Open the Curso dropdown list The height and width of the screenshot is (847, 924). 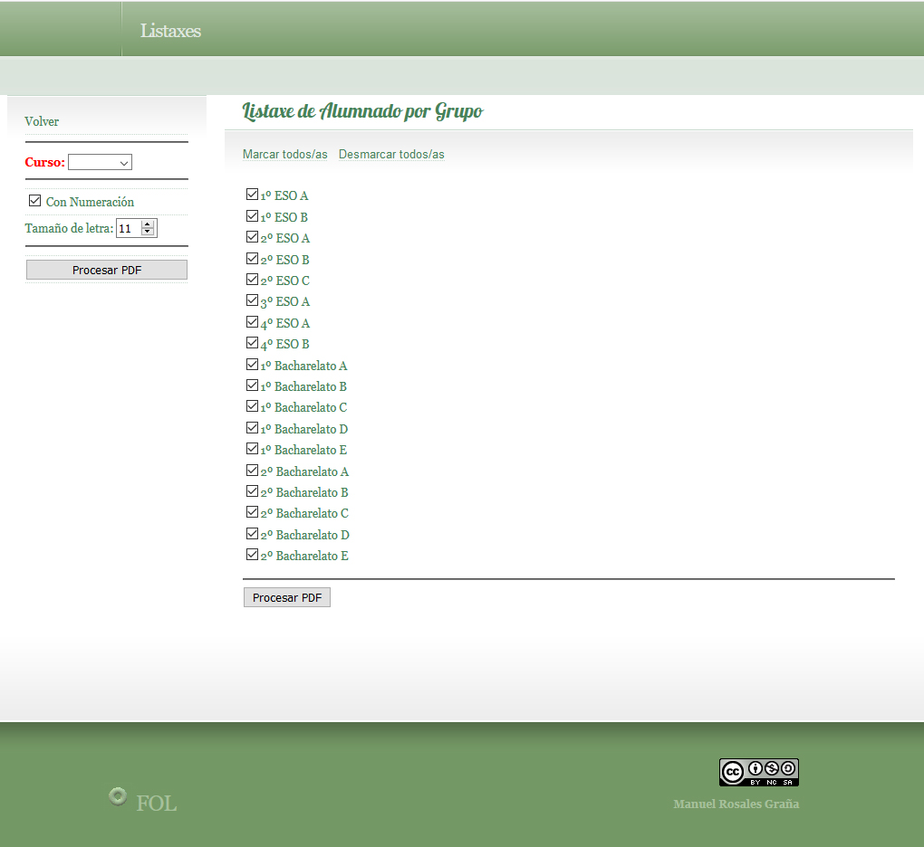[101, 163]
